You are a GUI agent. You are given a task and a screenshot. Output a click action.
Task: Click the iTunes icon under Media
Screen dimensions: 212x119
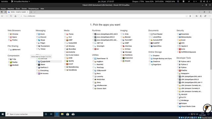pyautogui.click(x=67, y=34)
